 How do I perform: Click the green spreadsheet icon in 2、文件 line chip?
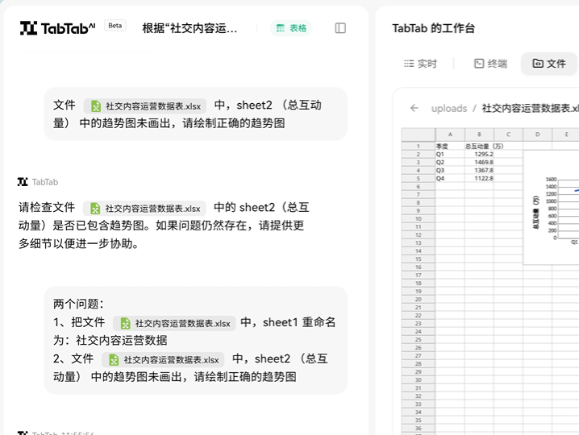pyautogui.click(x=114, y=359)
